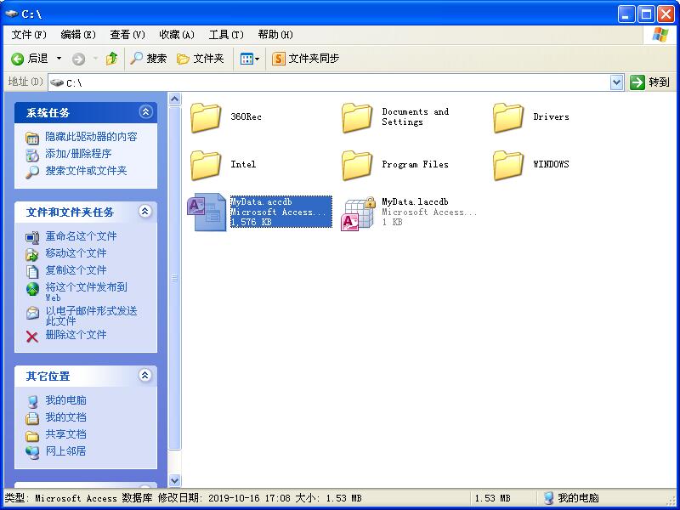Screen dimensions: 680x510
Task: Expand the address bar dropdown arrow
Action: pos(617,82)
